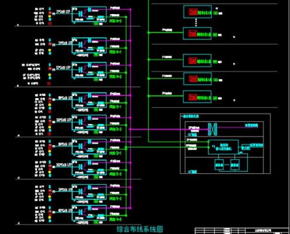Select the large core switch box
Screen dimensions: 290x234
click(x=223, y=147)
